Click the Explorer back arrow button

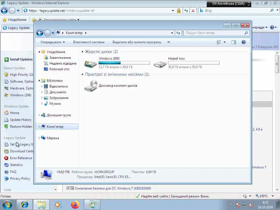click(x=40, y=33)
